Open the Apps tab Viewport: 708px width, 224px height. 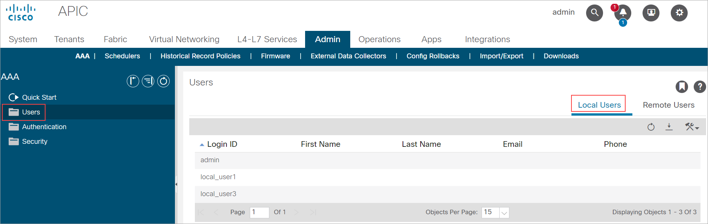tap(431, 39)
